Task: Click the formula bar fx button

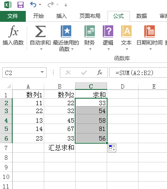Action: coord(100,72)
